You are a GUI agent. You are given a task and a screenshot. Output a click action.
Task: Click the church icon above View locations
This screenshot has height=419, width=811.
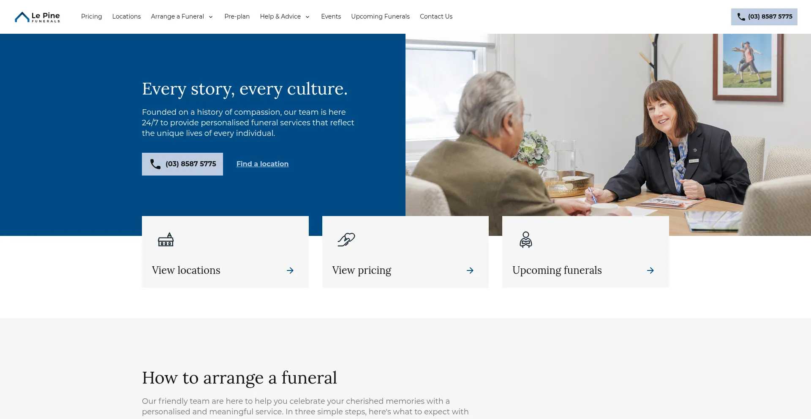tap(166, 240)
